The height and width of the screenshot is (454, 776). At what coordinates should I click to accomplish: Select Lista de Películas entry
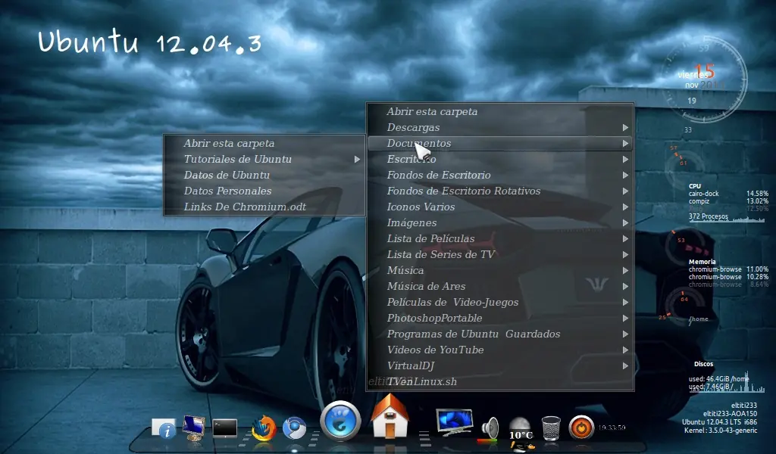[x=500, y=238]
